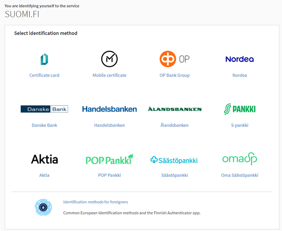
Task: Choose the Oma Säästöpankki text link
Action: coord(240,175)
